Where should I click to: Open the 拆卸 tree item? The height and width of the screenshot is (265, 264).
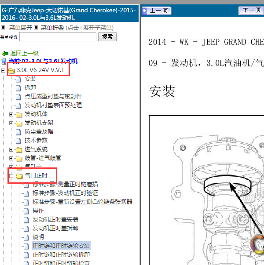coord(30,88)
